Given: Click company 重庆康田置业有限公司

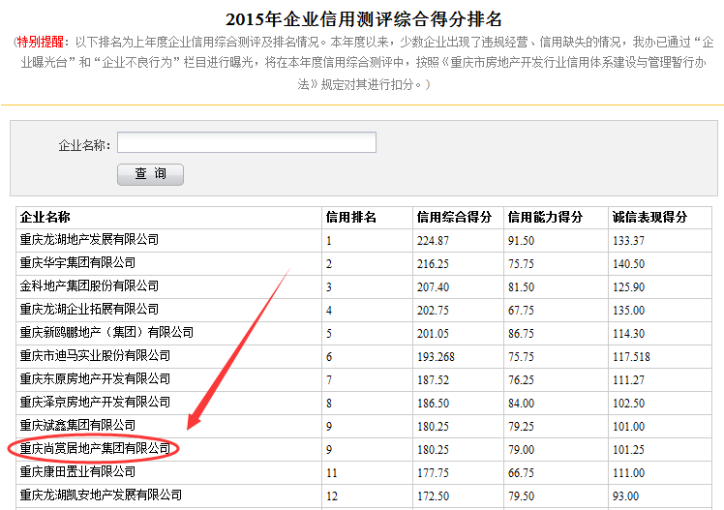Looking at the screenshot, I should pos(77,471).
